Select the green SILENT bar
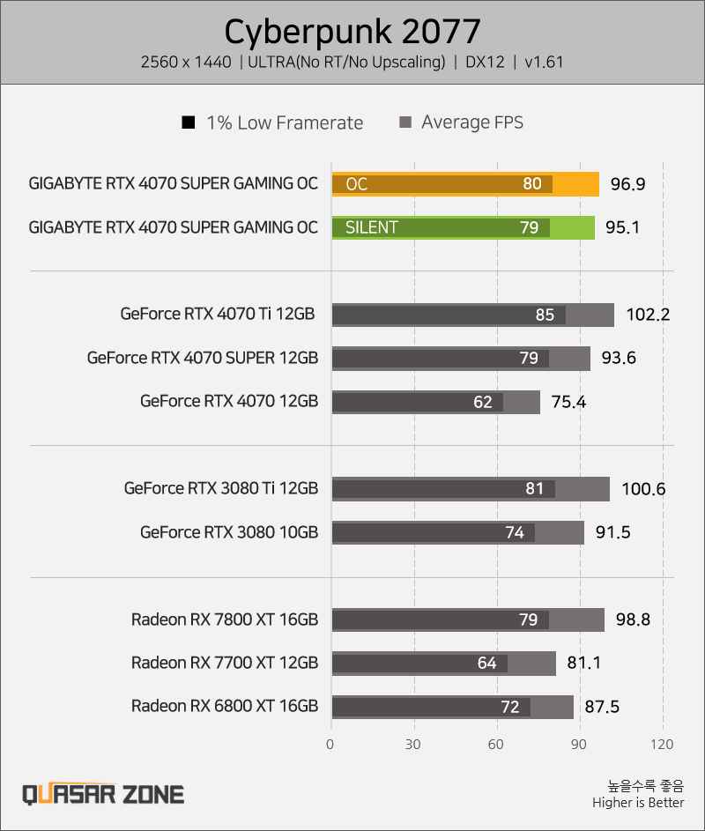 click(464, 227)
